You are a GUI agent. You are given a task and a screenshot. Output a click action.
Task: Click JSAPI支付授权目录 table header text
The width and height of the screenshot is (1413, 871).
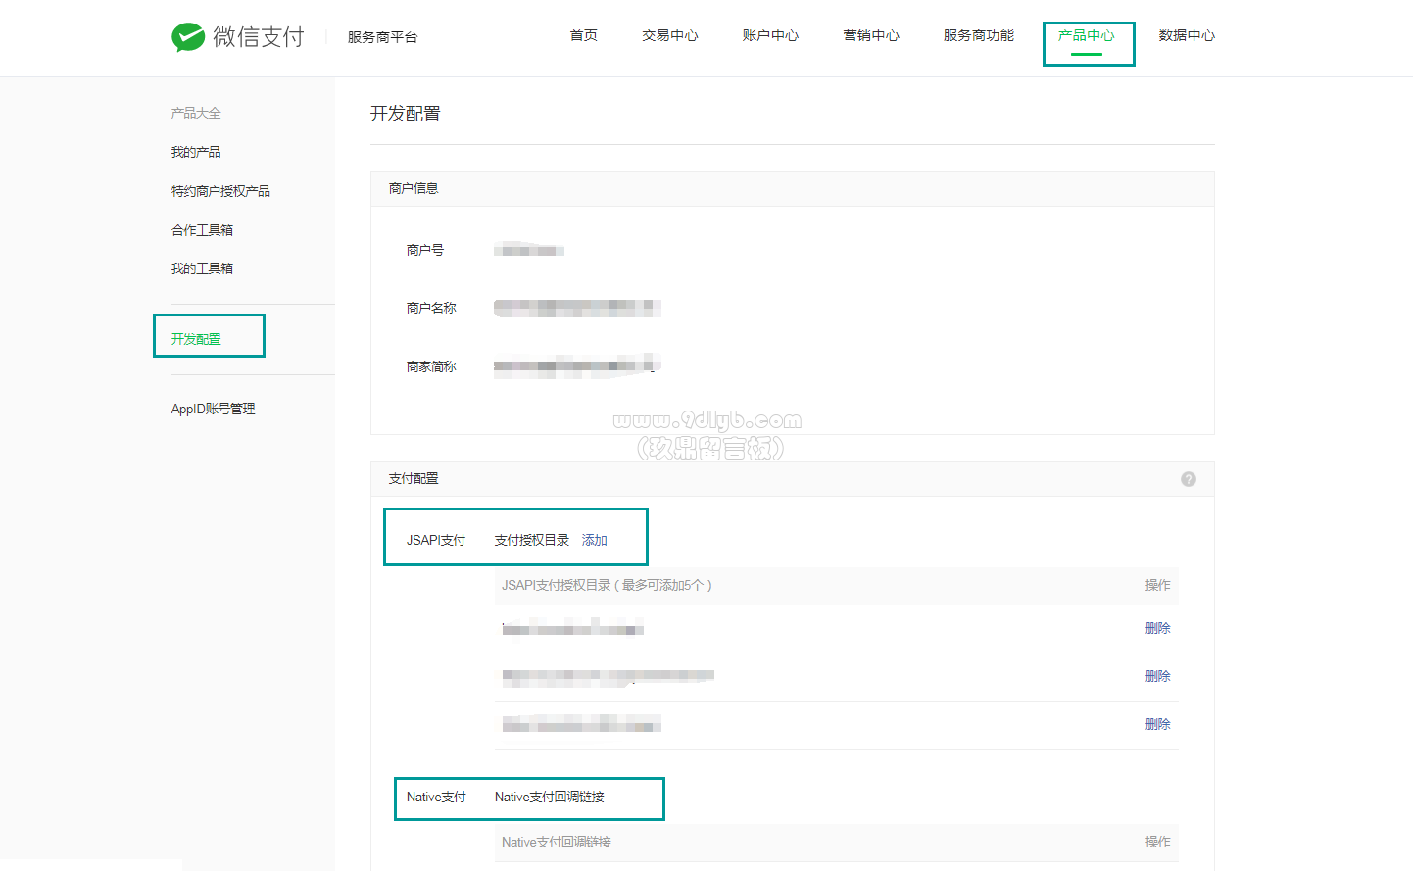(x=607, y=585)
